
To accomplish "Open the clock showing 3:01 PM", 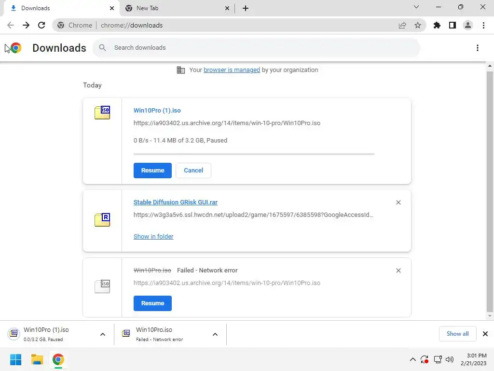I will click(x=474, y=359).
